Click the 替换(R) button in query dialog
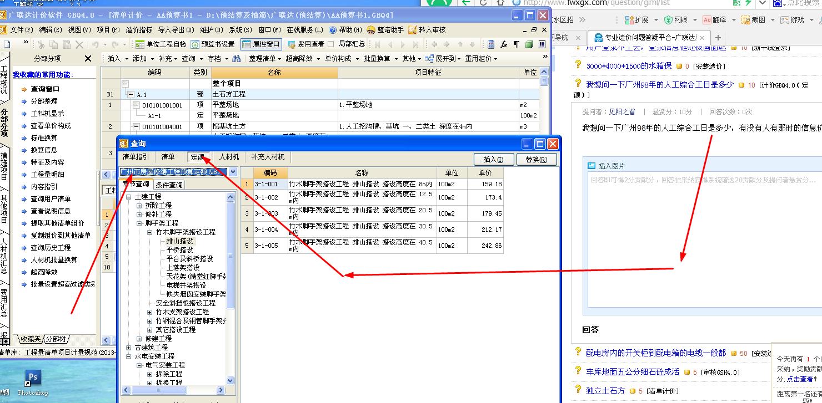822x403 pixels. pos(536,159)
